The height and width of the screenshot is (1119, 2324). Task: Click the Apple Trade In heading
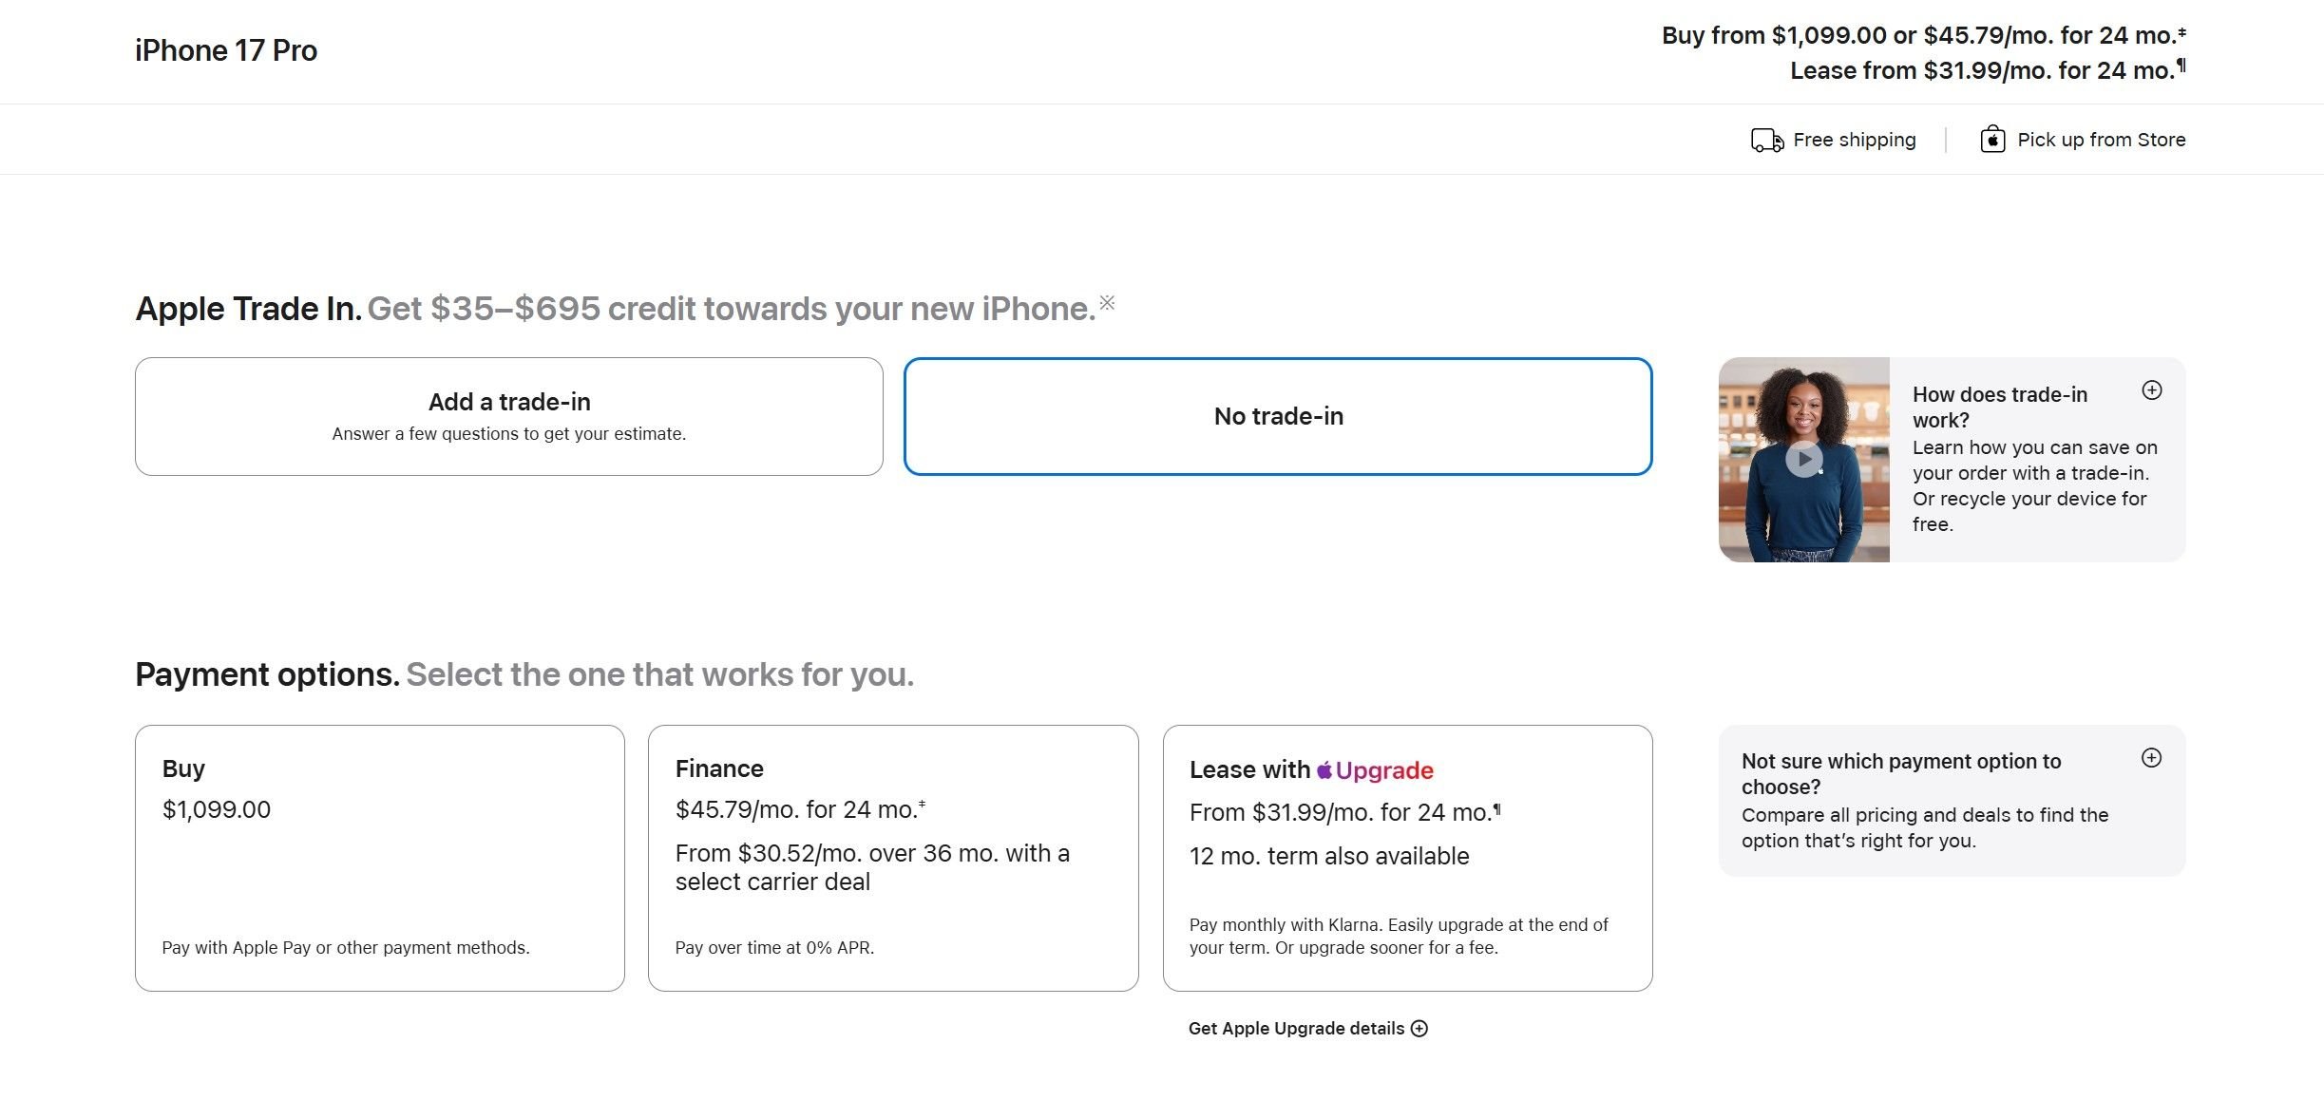[248, 309]
